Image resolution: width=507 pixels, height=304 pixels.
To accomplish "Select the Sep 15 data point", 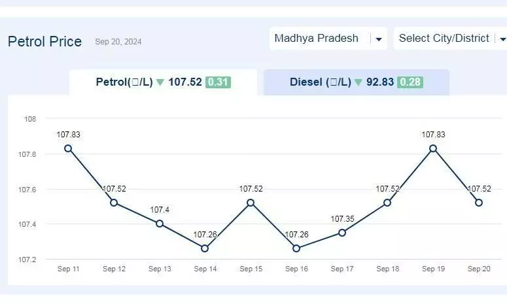I will 251,203.
